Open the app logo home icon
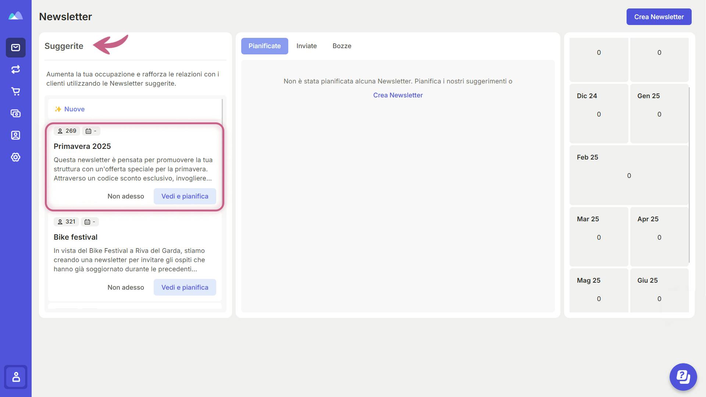Screen dimensions: 706x397 click(x=15, y=16)
